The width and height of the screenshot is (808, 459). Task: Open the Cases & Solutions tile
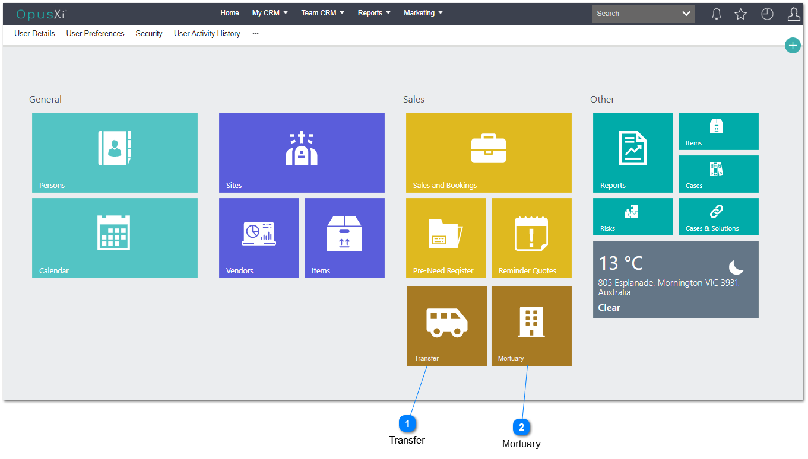click(x=718, y=216)
